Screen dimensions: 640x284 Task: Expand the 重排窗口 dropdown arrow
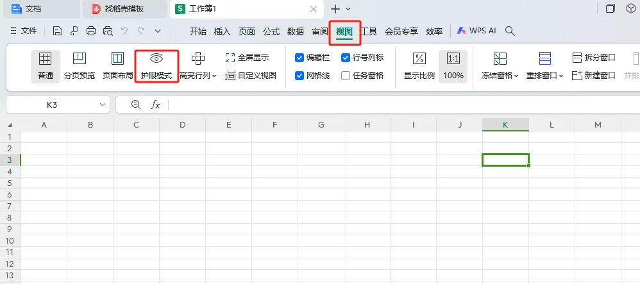tap(561, 76)
